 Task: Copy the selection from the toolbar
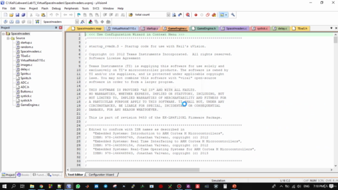[x=37, y=15]
